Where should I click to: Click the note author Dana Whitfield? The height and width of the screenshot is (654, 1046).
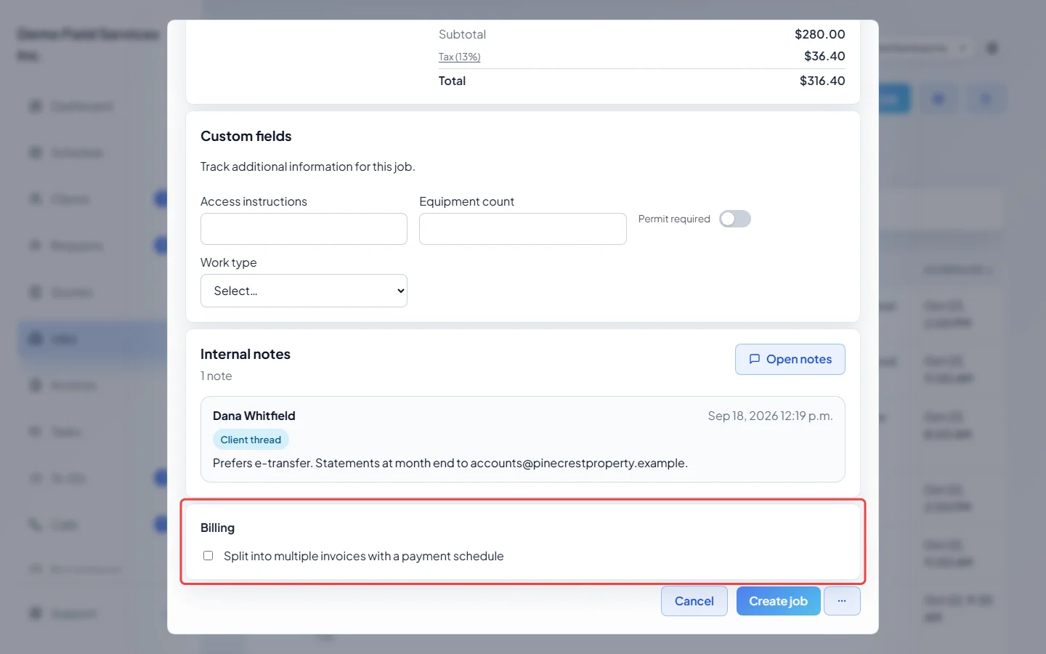coord(254,416)
